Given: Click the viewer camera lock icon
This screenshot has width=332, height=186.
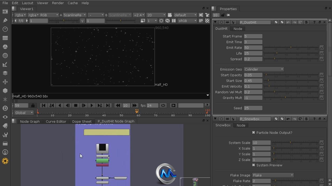Looking at the screenshot, I should click(x=170, y=15).
